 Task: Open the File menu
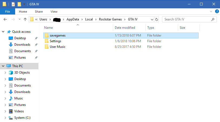pyautogui.click(x=8, y=12)
